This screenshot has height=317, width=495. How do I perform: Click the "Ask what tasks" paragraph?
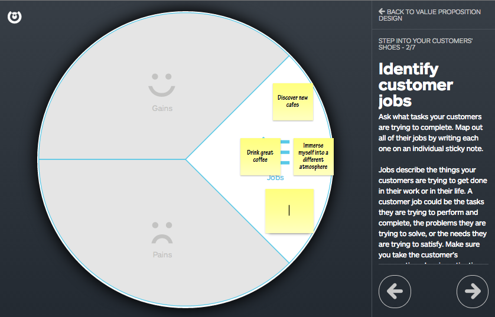(431, 133)
